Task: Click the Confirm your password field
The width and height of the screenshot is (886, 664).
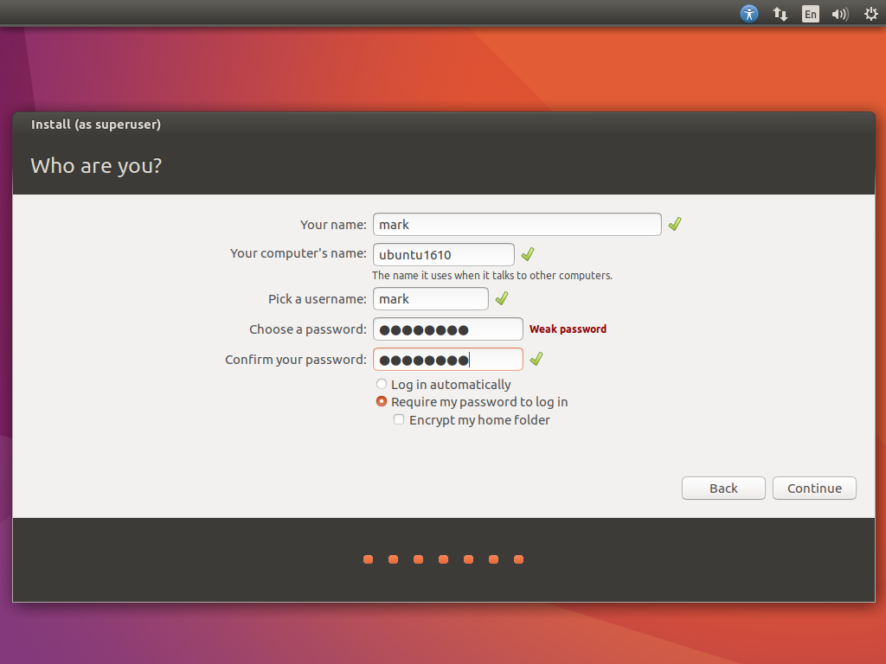Action: pyautogui.click(x=447, y=359)
